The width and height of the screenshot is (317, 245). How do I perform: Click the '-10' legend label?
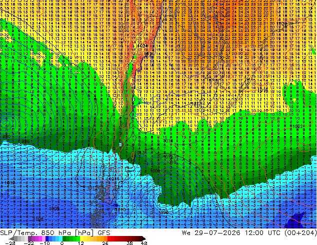tap(44, 243)
